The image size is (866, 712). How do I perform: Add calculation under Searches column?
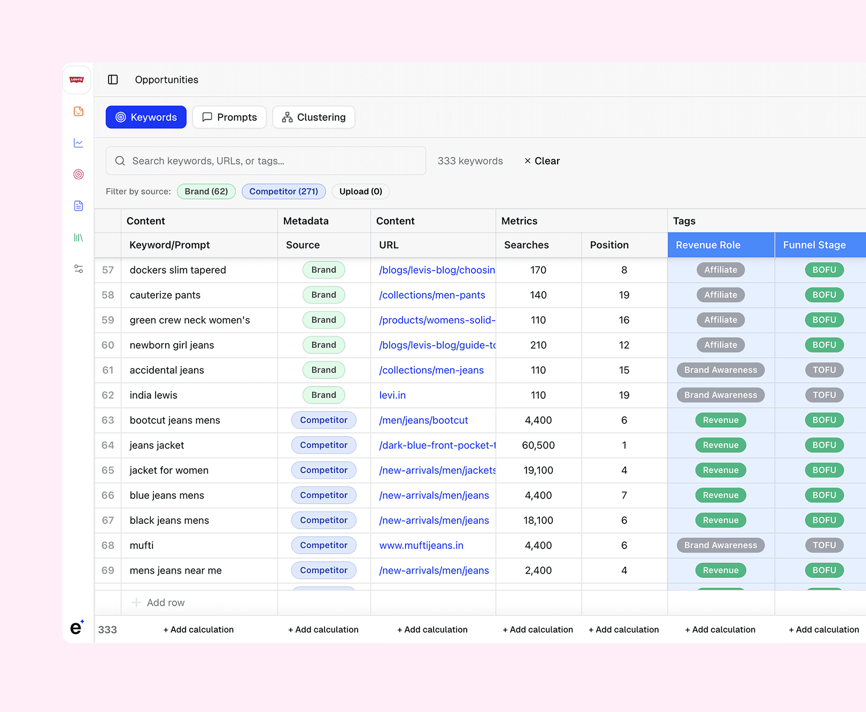pos(538,630)
